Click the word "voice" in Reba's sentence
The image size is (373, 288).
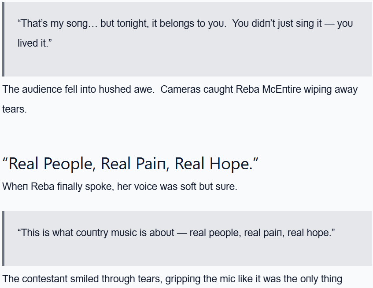tap(145, 186)
